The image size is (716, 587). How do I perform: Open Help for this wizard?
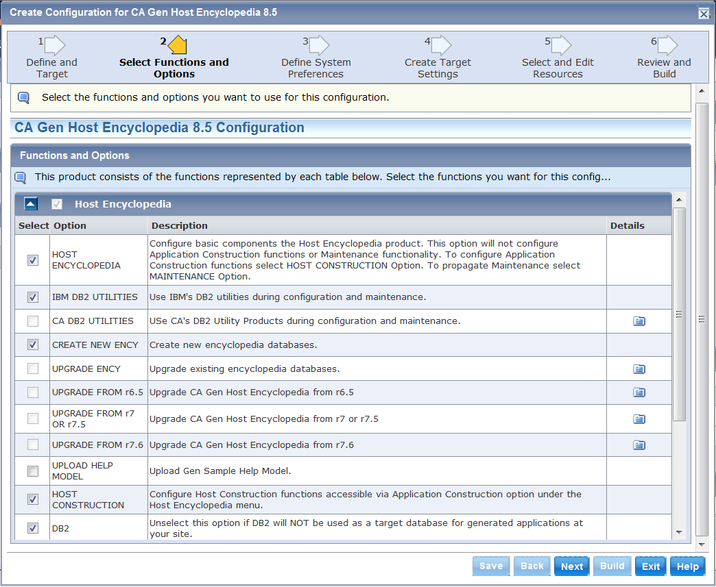pyautogui.click(x=687, y=566)
